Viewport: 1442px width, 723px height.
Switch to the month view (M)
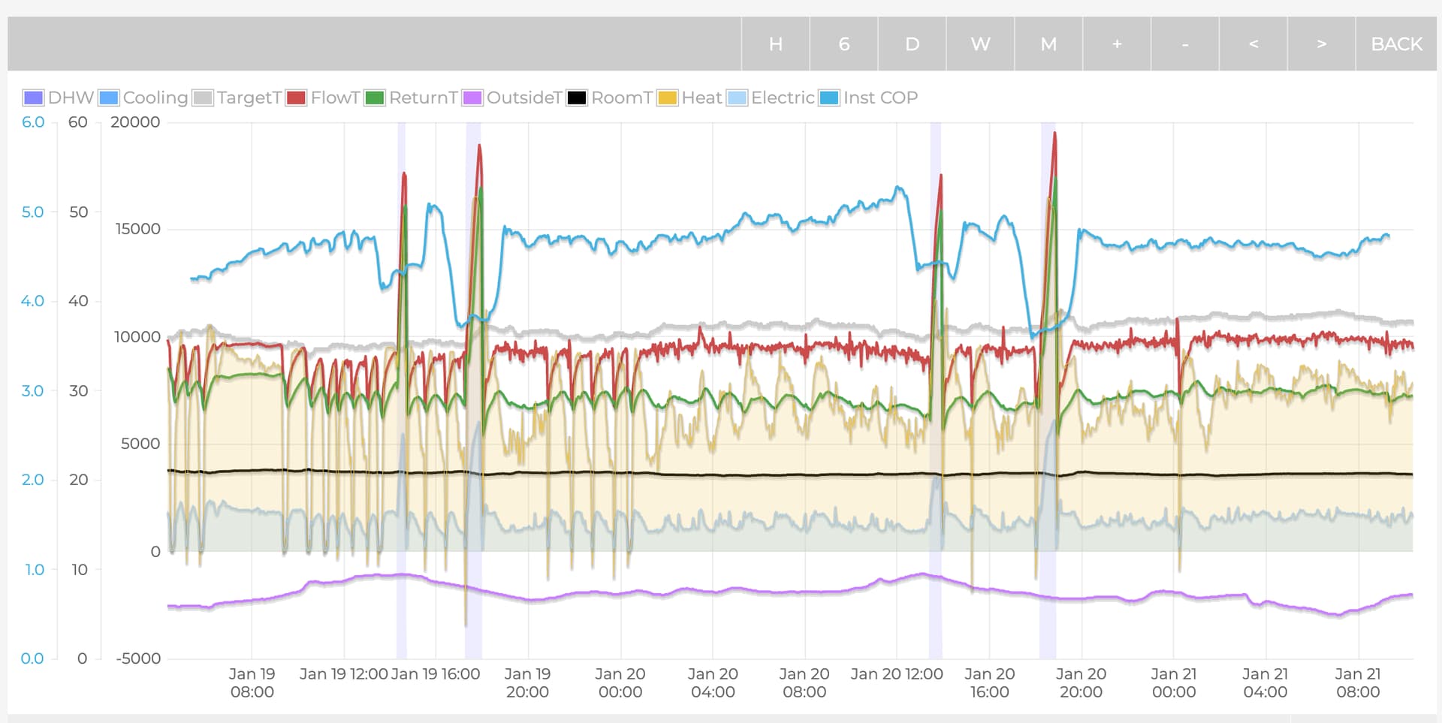tap(1048, 44)
